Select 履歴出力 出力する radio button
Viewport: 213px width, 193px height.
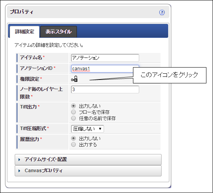73,144
